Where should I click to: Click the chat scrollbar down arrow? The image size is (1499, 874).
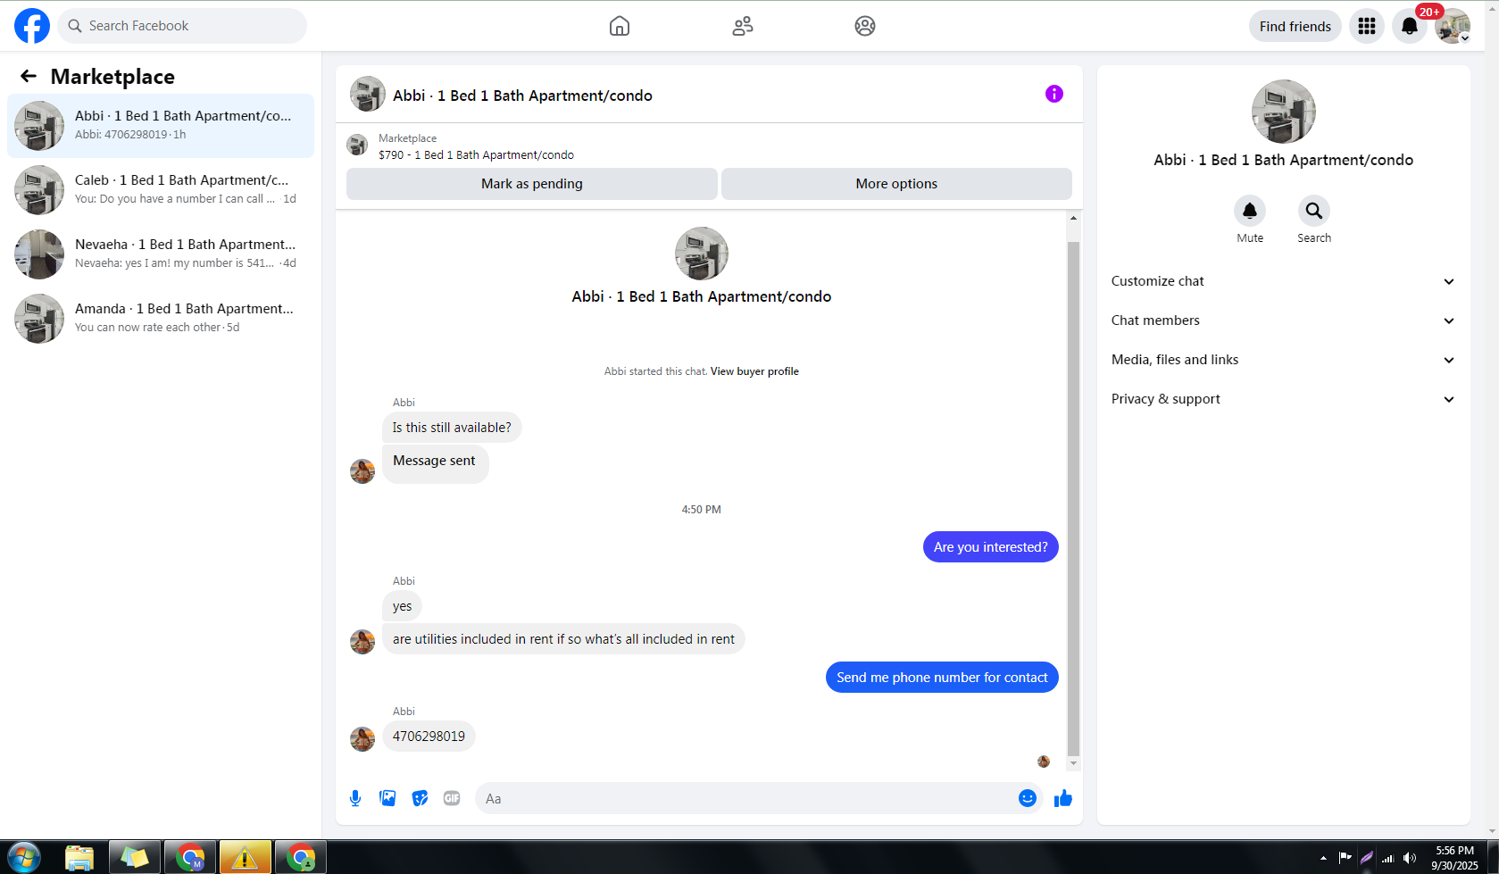(x=1073, y=764)
